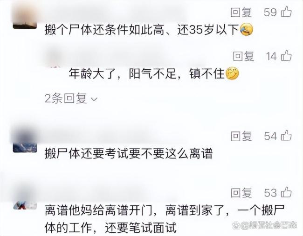Select comment text 搬尸体还要考试要不要这么离谱
Image resolution: width=303 pixels, height=236 pixels.
coord(129,154)
